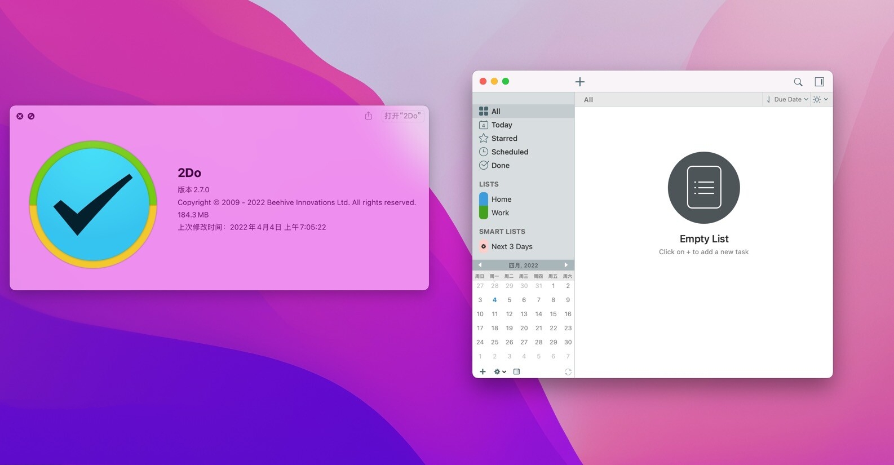
Task: Add a new list with the bottom plus icon
Action: pos(483,371)
